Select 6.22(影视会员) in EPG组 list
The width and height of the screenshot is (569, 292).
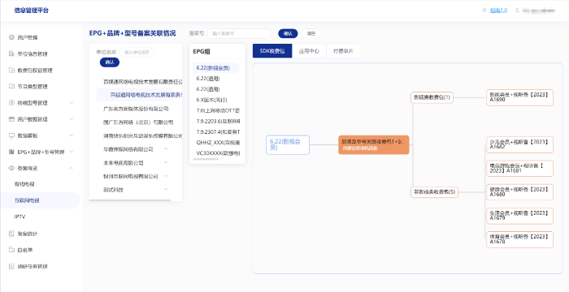[x=216, y=68]
